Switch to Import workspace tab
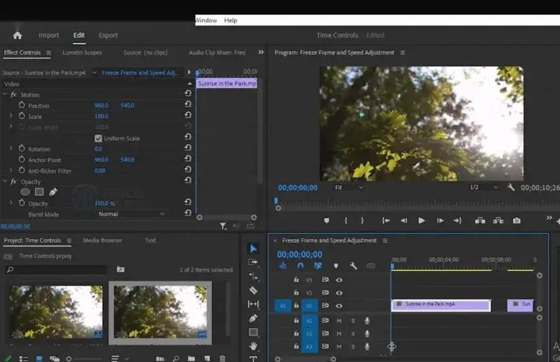Image resolution: width=560 pixels, height=362 pixels. coord(49,35)
